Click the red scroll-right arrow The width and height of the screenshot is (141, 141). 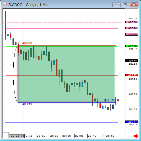(136, 136)
